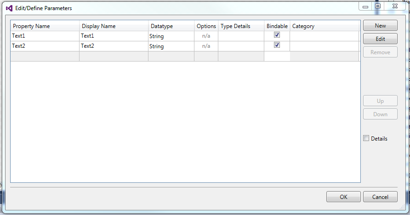Enable the Details checkbox
Screen dimensions: 410x215
[366, 138]
